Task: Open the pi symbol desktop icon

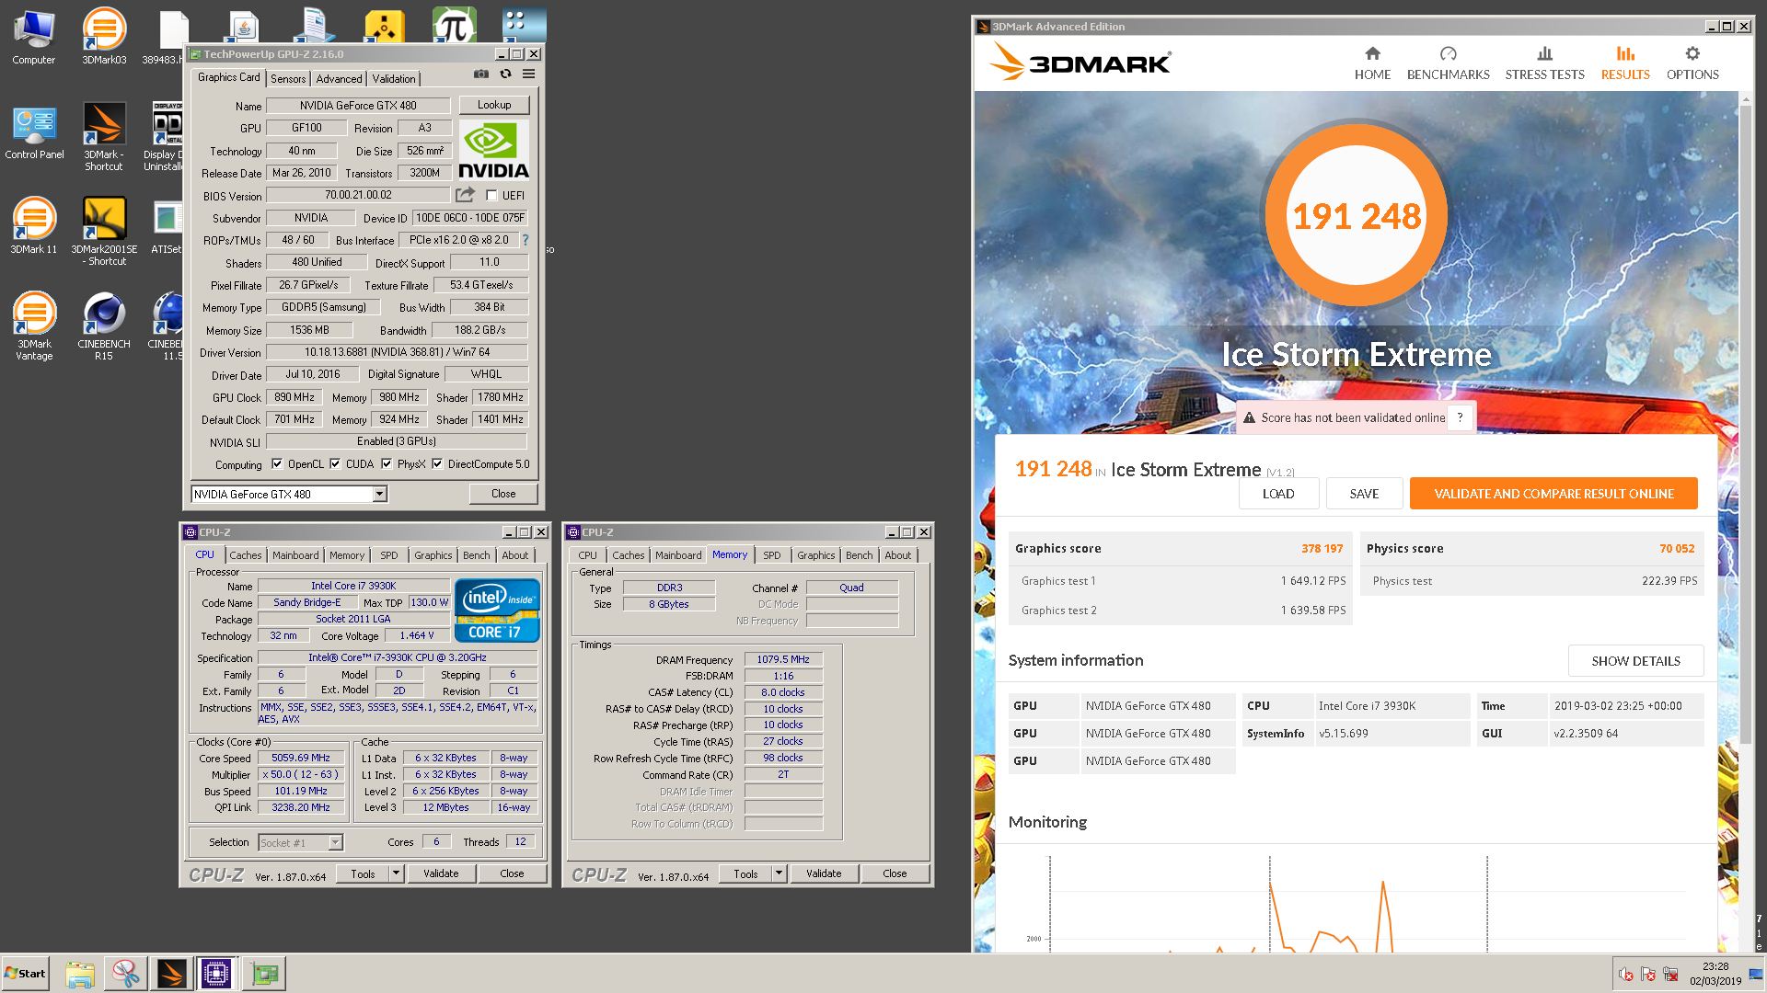Action: 454,25
